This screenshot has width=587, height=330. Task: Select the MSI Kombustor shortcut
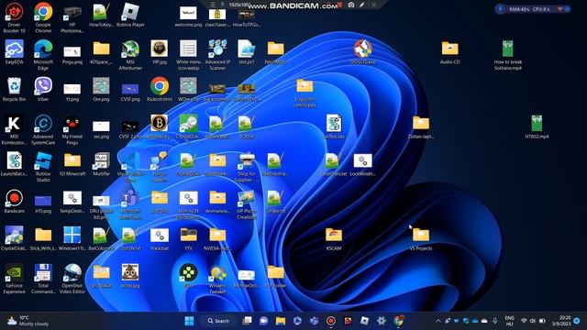tap(15, 129)
